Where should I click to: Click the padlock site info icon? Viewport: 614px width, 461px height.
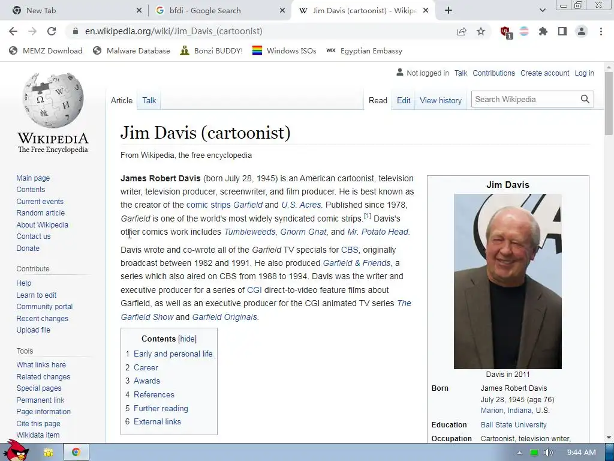click(75, 31)
